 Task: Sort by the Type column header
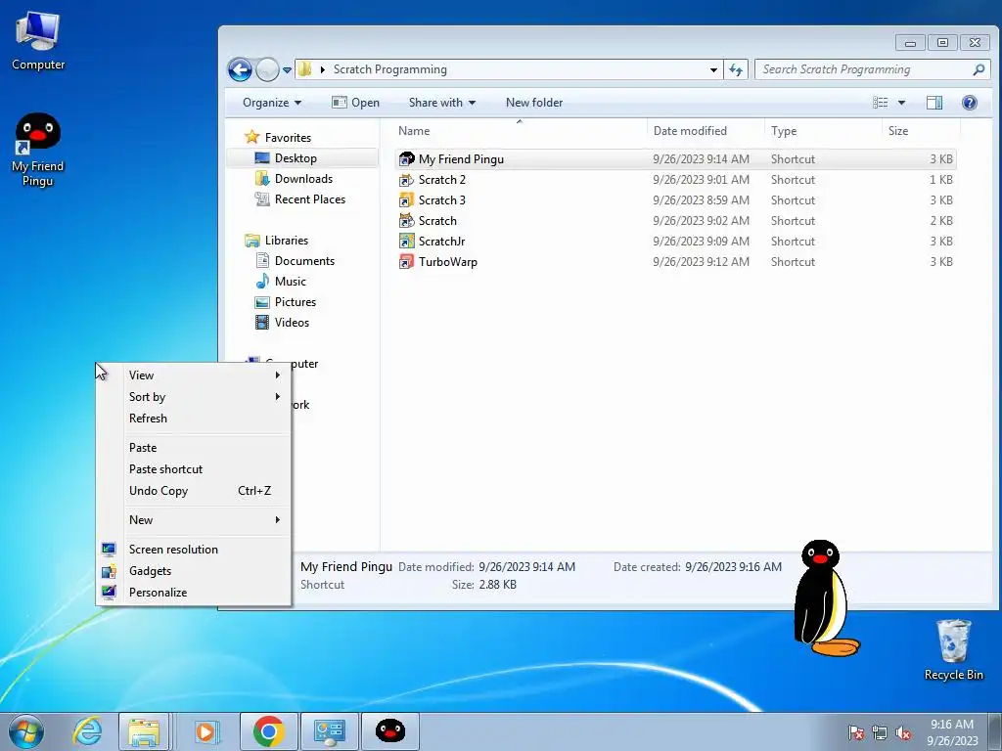[x=823, y=131]
